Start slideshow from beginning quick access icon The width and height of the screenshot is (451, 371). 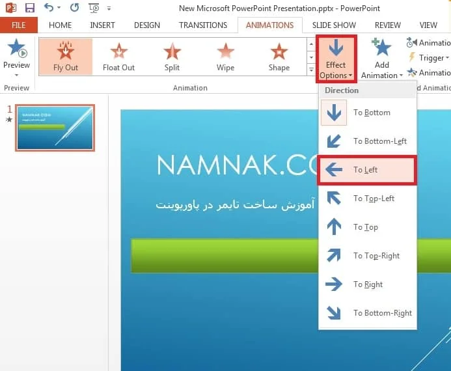tap(94, 8)
